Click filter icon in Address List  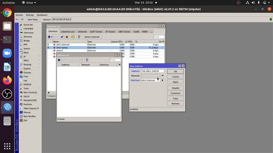(87, 60)
